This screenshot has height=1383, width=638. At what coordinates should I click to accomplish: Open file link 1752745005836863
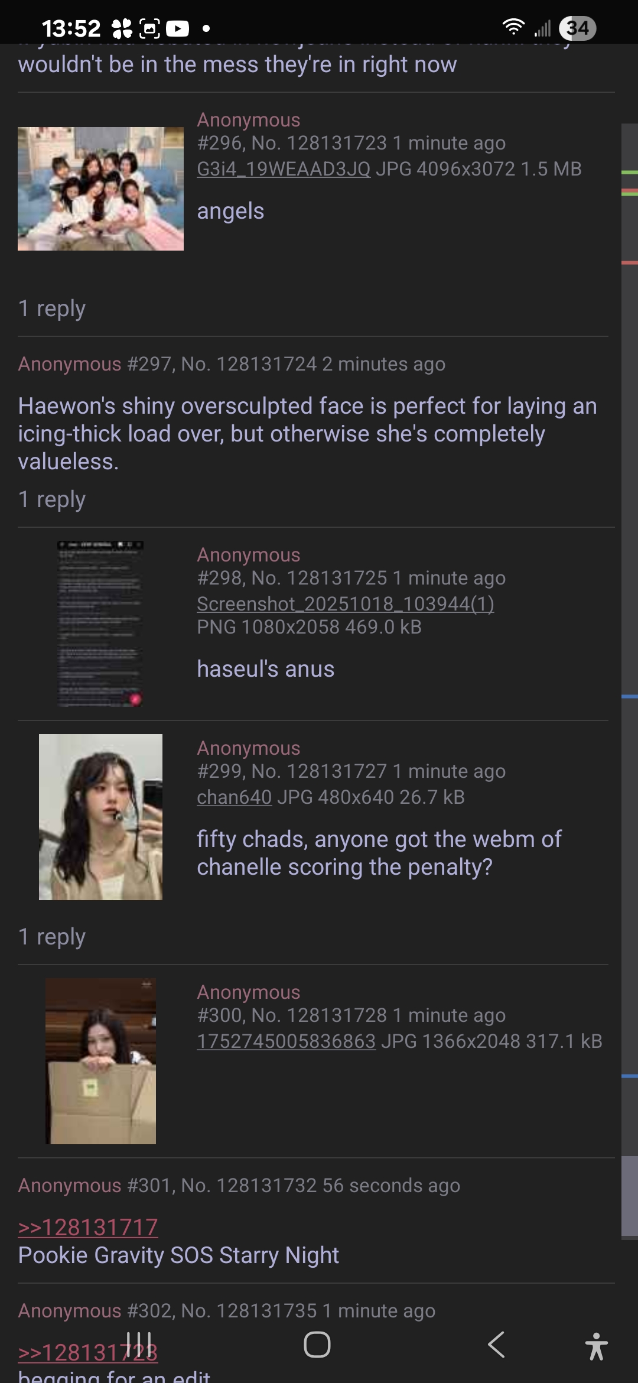(x=286, y=1041)
